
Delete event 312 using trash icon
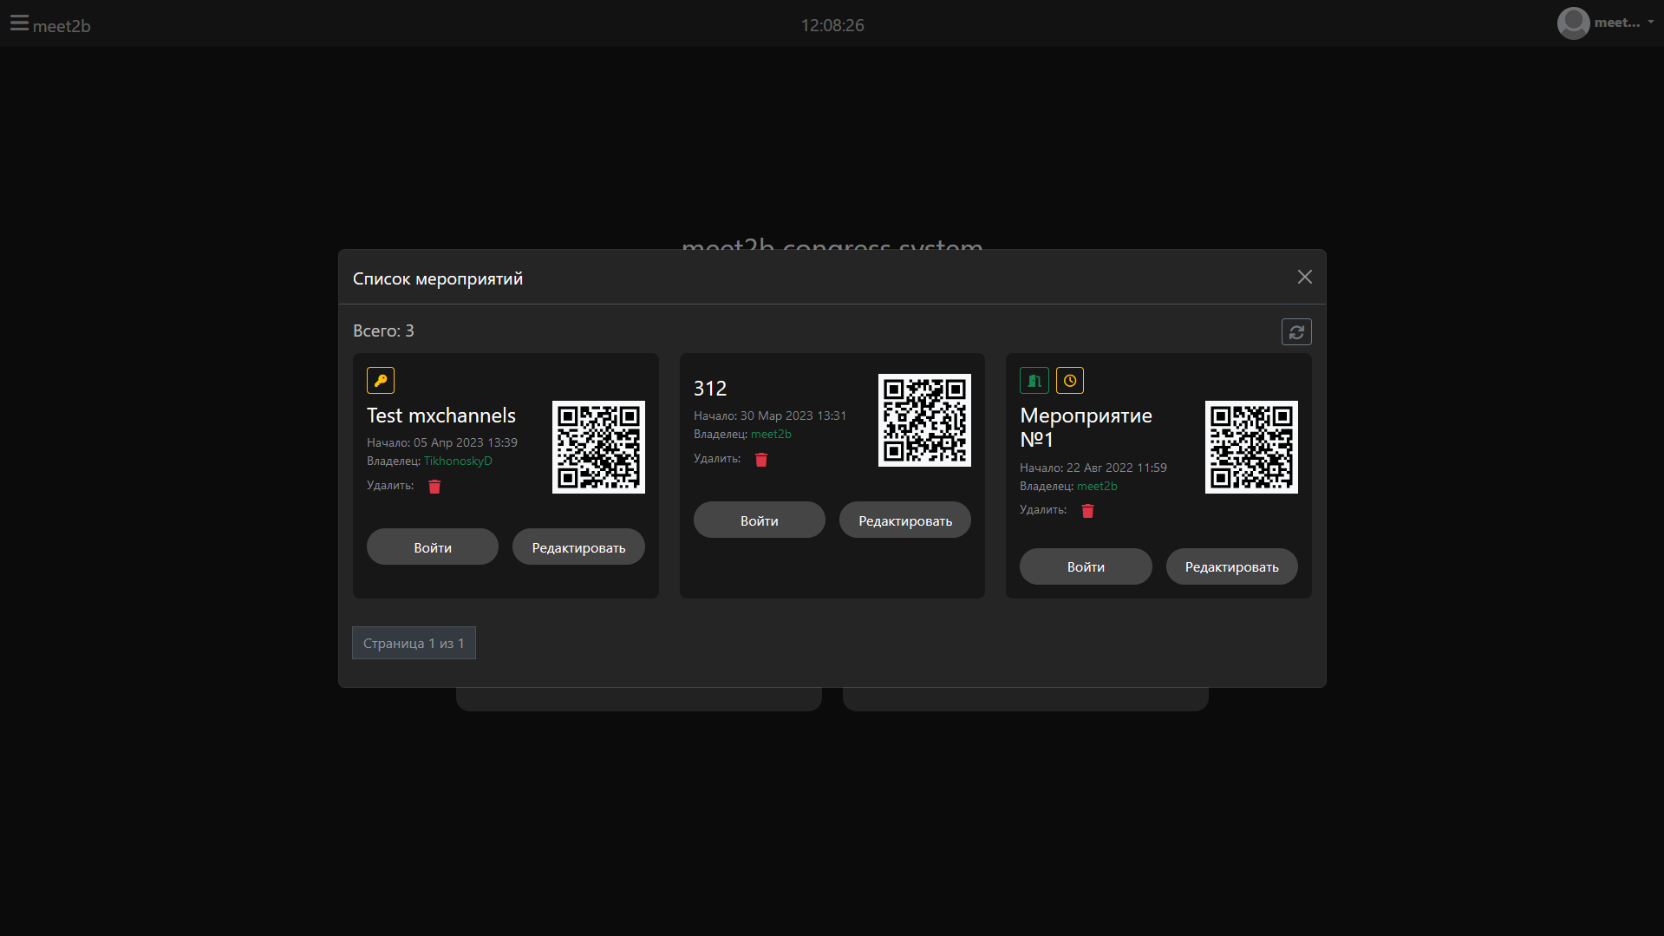(761, 460)
